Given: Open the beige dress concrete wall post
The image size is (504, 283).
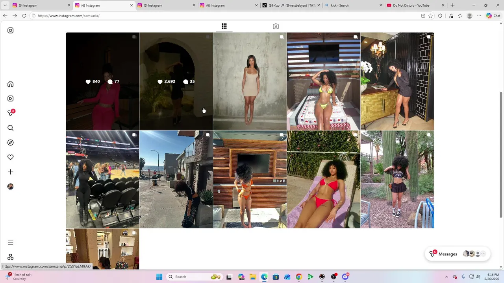Looking at the screenshot, I should [250, 81].
